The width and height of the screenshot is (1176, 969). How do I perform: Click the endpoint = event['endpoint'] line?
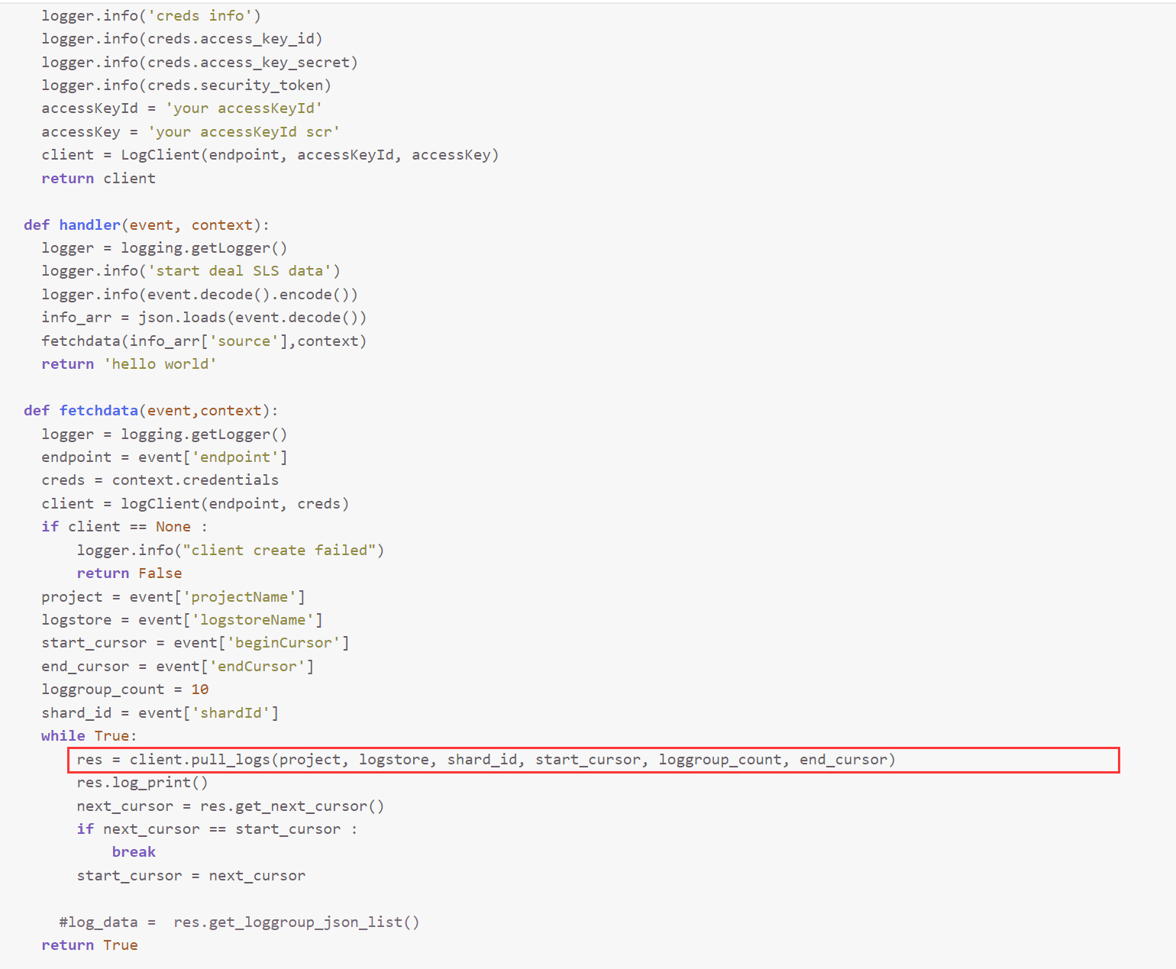coord(164,457)
